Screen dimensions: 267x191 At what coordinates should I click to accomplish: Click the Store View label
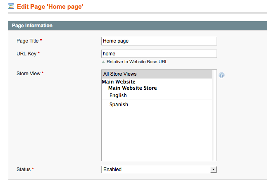click(x=28, y=74)
